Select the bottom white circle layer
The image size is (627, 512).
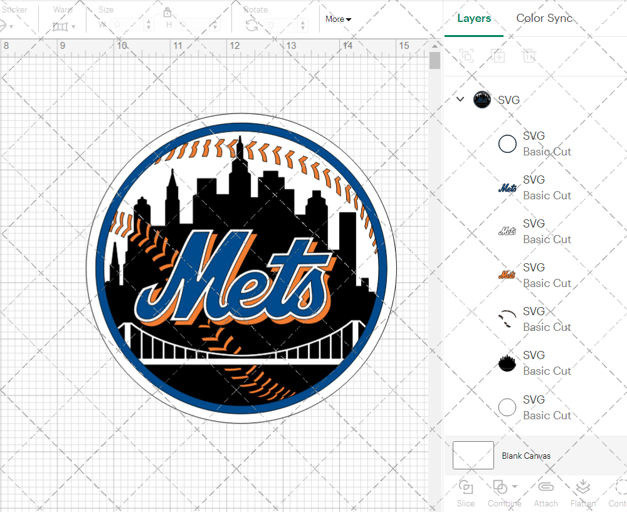507,407
